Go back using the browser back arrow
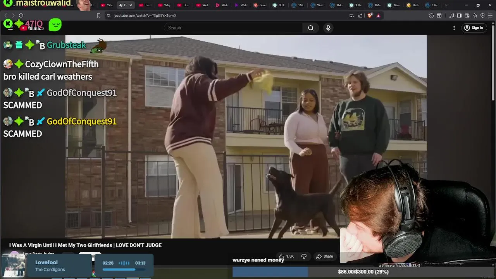This screenshot has width=496, height=279. pos(5,15)
